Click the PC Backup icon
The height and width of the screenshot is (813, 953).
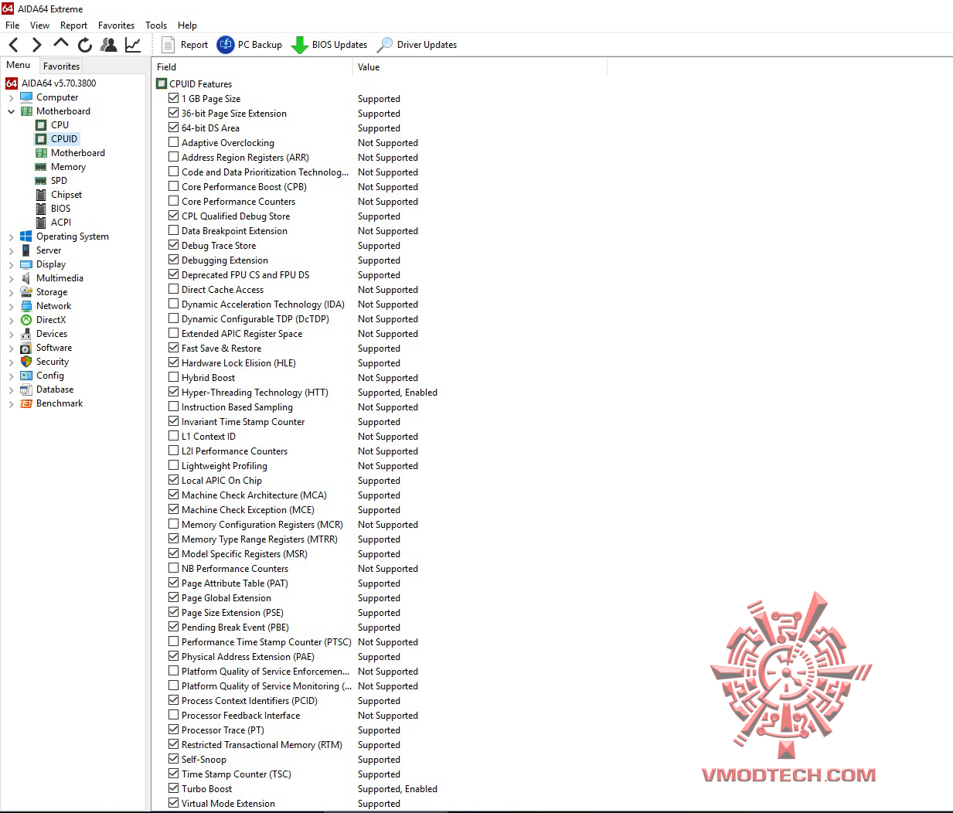(x=225, y=45)
